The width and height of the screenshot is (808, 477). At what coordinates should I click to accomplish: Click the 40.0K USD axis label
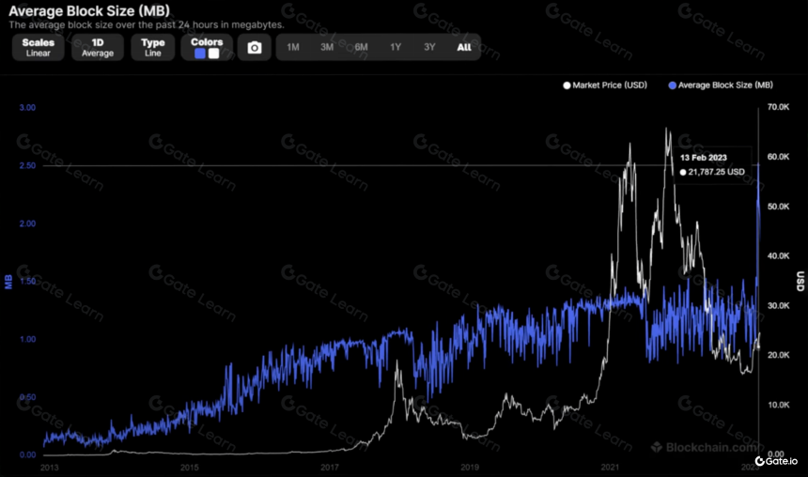[778, 256]
